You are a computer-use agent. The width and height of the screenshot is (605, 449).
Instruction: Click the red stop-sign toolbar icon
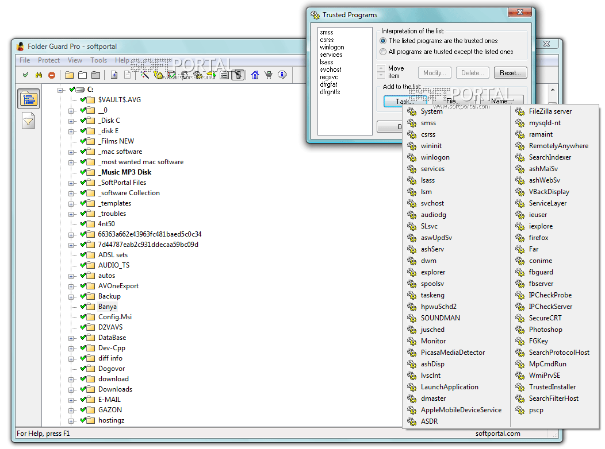tap(52, 75)
